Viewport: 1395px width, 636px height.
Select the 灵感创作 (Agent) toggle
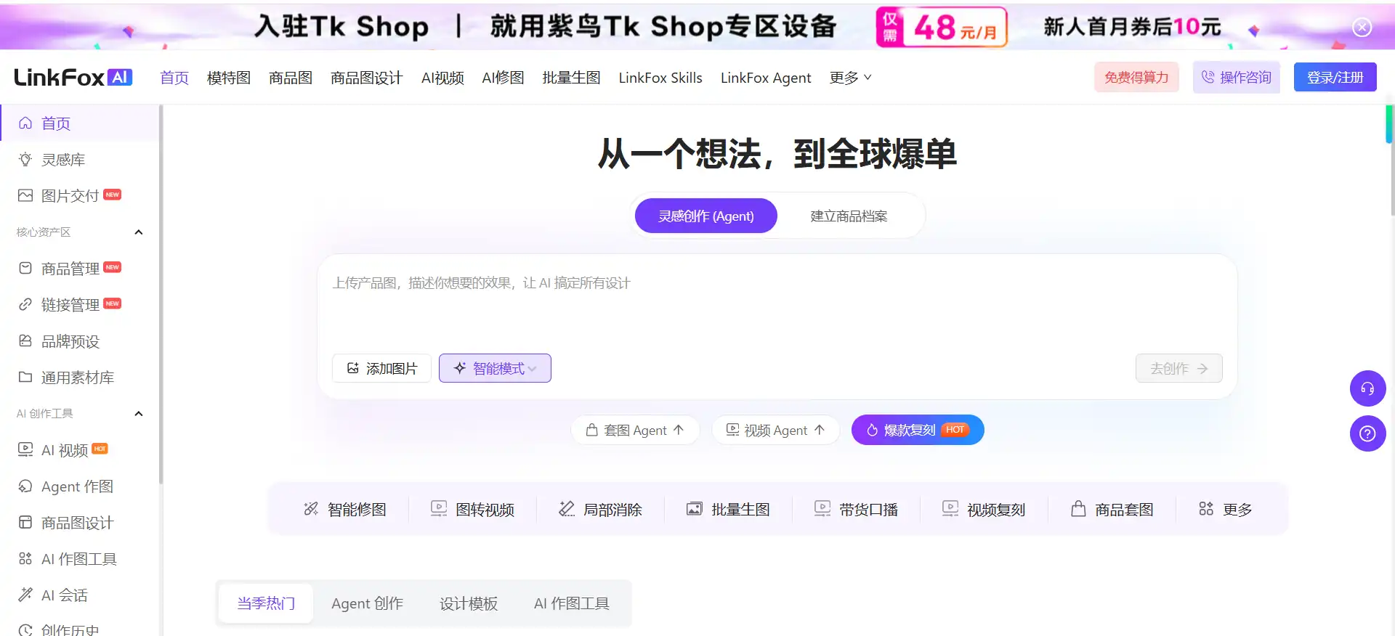coord(706,216)
